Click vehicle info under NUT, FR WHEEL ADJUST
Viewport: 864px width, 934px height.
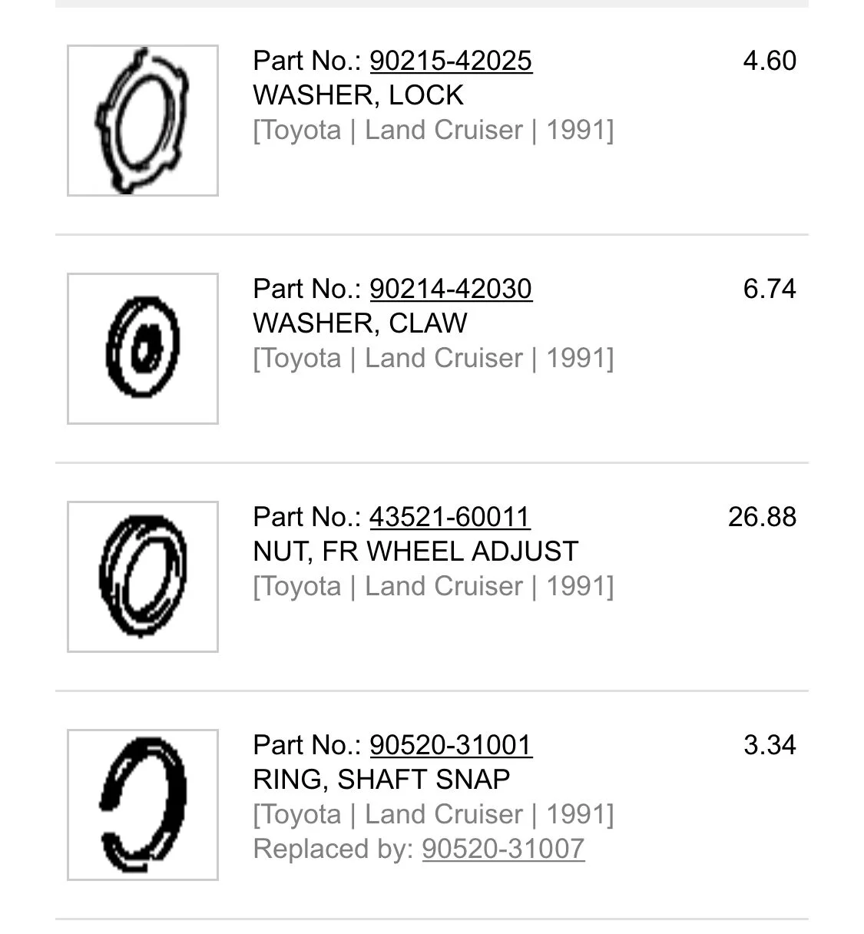click(x=433, y=586)
